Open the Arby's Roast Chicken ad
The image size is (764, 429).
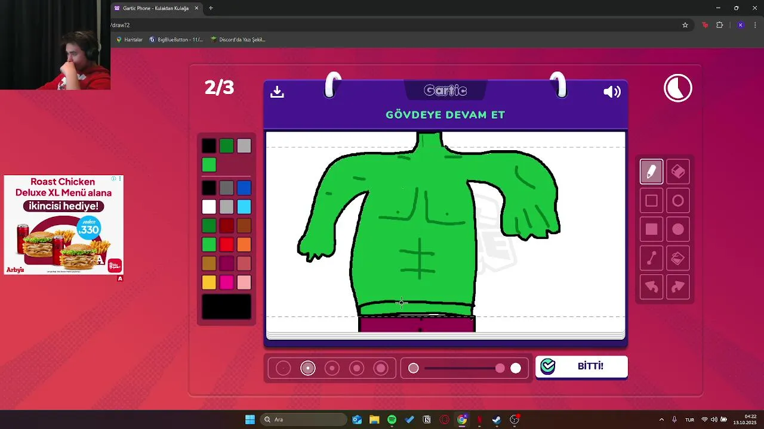pyautogui.click(x=63, y=225)
